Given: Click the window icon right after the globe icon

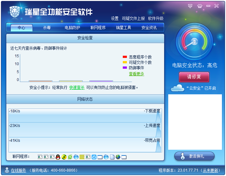Looking at the screenshot, I should (x=124, y=157).
